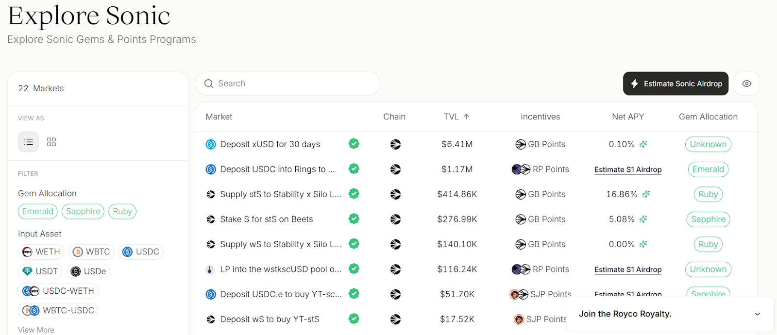Click sparkle icon next to 16.86% APY
The width and height of the screenshot is (777, 335).
coord(646,194)
